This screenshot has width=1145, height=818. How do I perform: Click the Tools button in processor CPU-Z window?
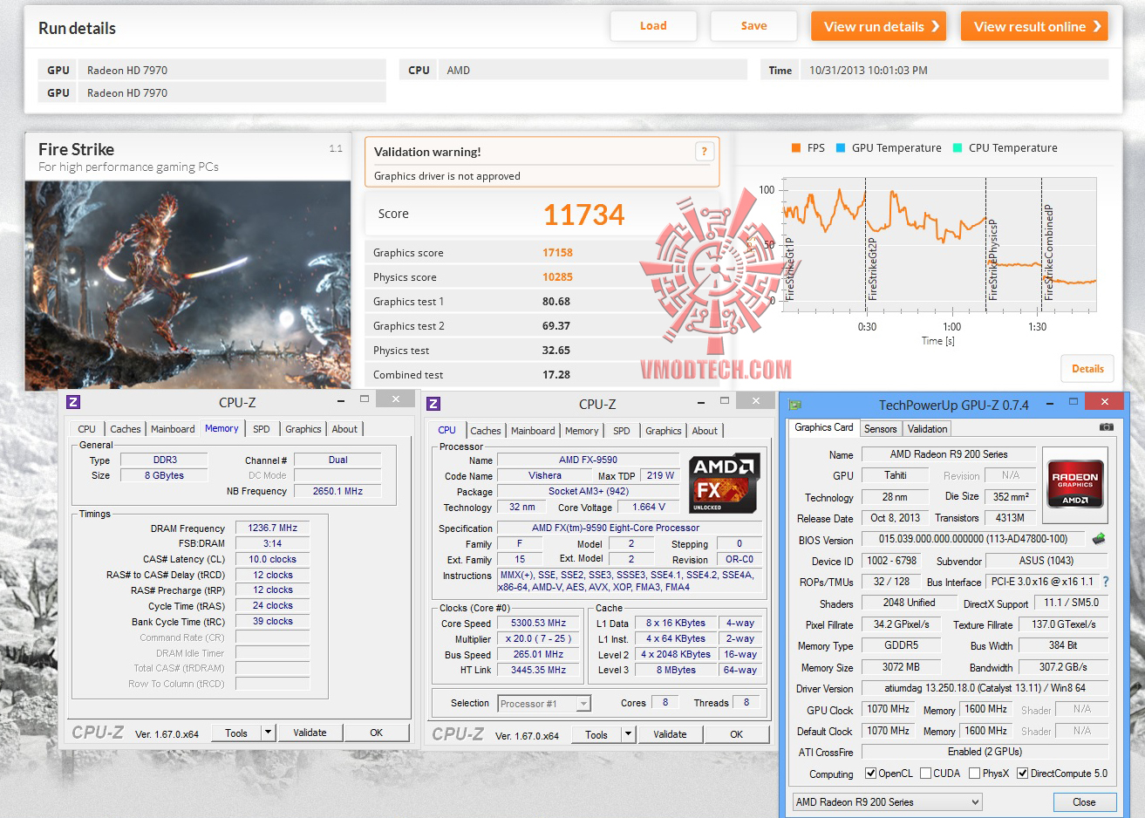(596, 734)
